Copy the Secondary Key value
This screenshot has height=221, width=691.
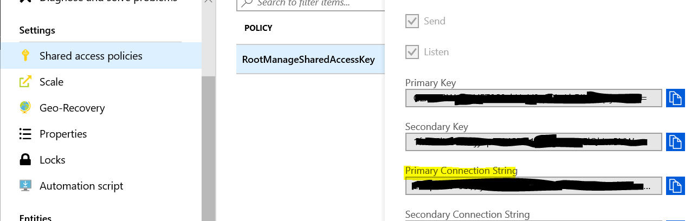[675, 142]
